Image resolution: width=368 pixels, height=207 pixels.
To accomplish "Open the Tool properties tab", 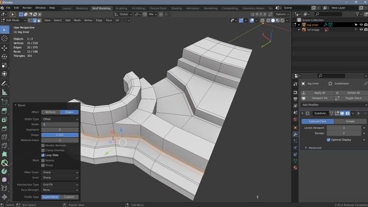I will coord(295,84).
